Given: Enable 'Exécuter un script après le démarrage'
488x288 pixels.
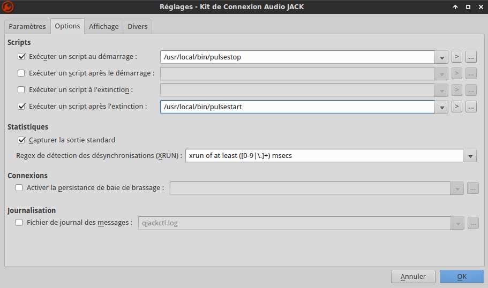Looking at the screenshot, I should click(x=22, y=73).
